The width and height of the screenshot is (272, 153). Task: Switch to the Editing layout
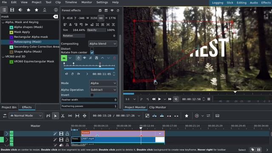click(241, 3)
